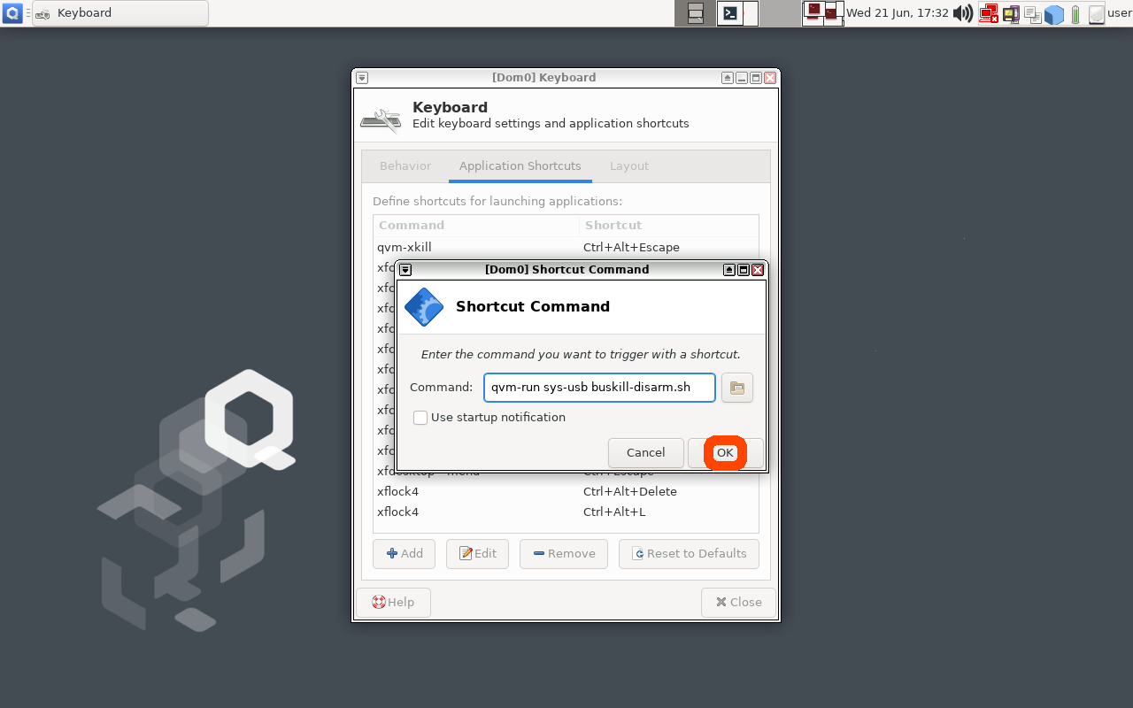Click the green battery tray icon
1133x708 pixels.
click(1075, 13)
